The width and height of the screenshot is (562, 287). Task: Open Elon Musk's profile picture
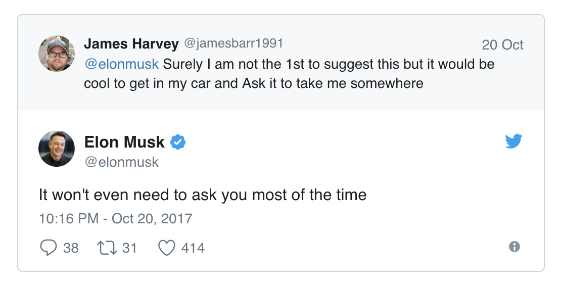point(57,149)
